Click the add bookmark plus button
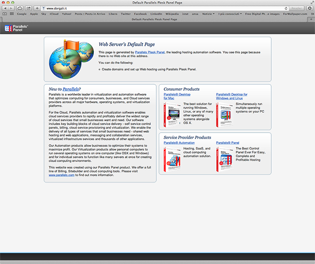This screenshot has width=315, height=264. coord(37,8)
